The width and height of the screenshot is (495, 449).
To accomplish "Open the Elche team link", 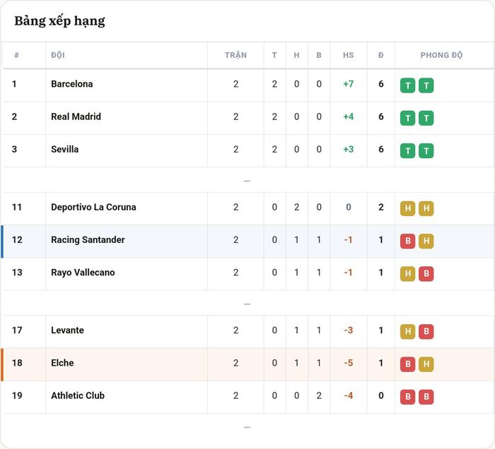I will (62, 363).
